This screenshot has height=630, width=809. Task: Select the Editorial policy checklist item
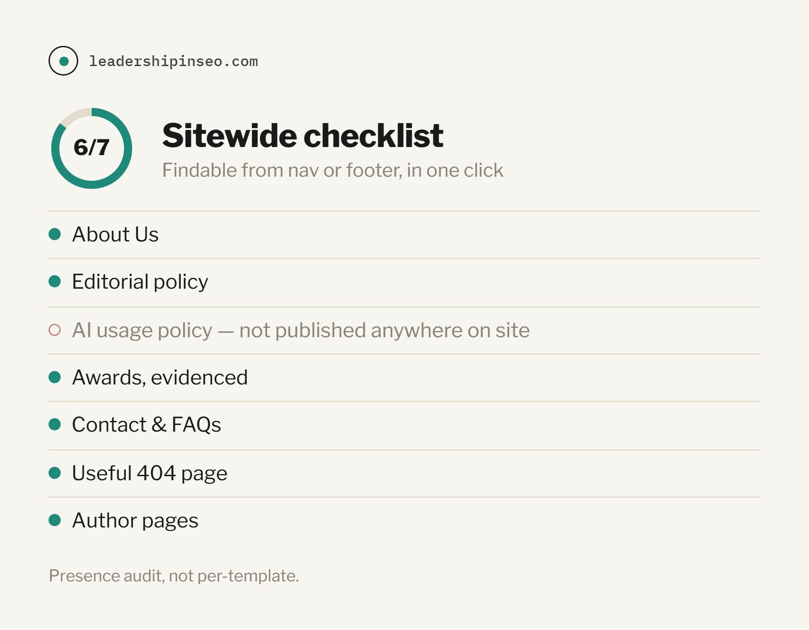click(404, 283)
